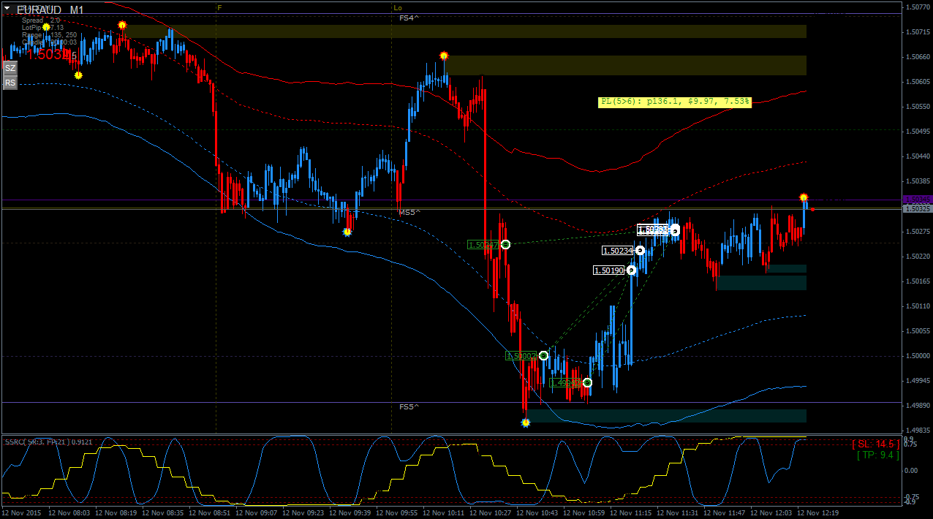Click the 1.50247 green price label
Screen dimensions: 933x519
pos(483,245)
